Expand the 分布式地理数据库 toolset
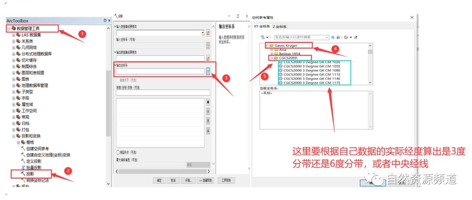The height and width of the screenshot is (200, 472). tap(14, 54)
